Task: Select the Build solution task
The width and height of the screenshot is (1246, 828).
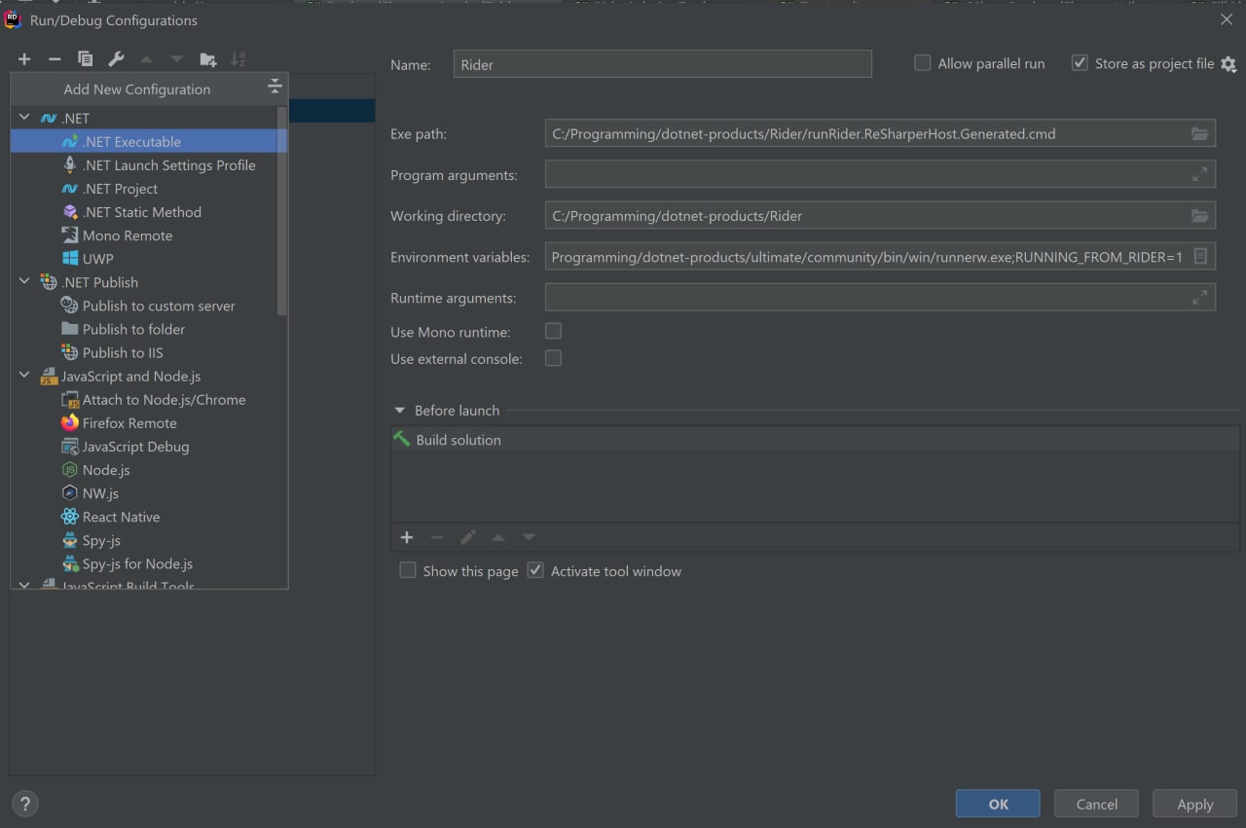Action: pos(816,440)
